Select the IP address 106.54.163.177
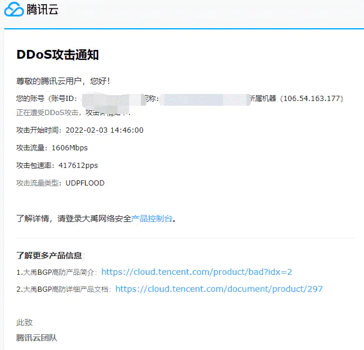This screenshot has height=350, width=364. [312, 98]
